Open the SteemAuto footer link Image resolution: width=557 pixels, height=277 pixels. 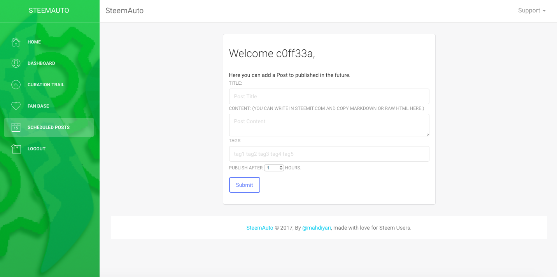260,228
